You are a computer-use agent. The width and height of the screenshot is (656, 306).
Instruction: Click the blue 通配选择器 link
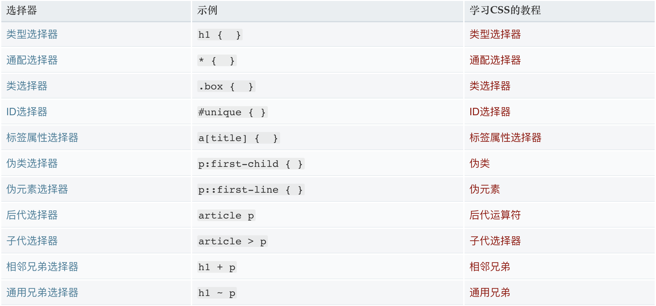point(32,60)
